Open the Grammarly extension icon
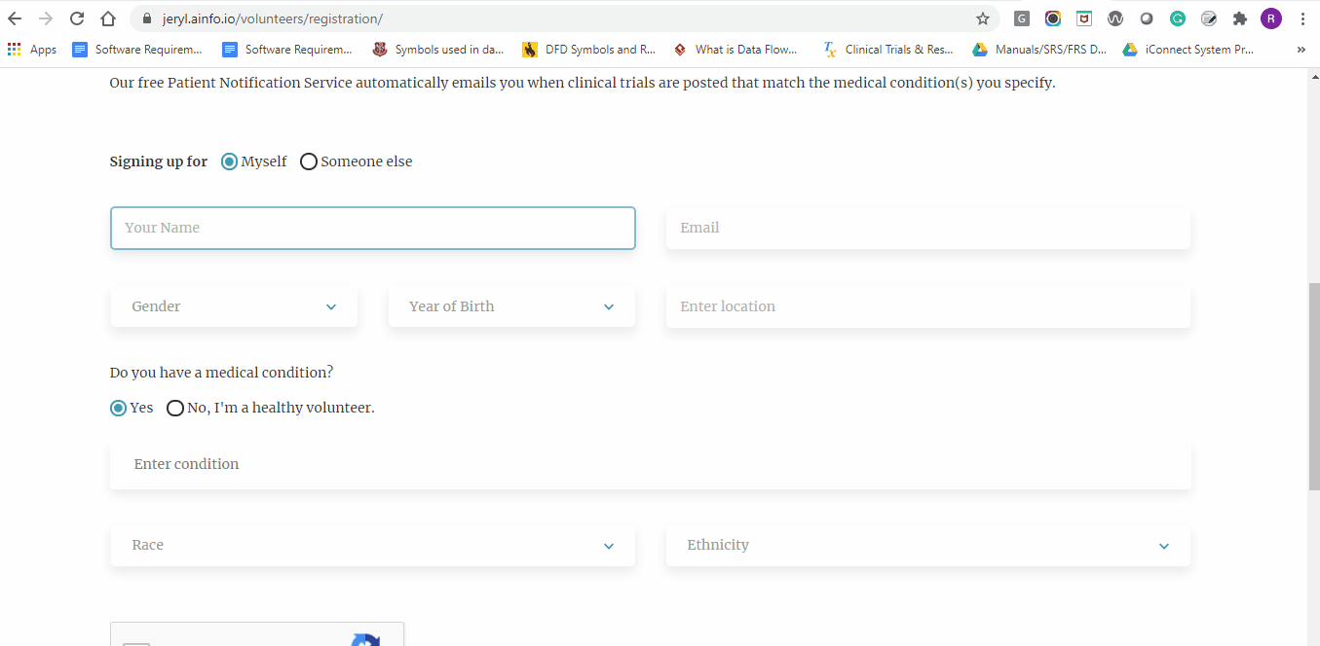Viewport: 1320px width, 646px height. point(1177,18)
